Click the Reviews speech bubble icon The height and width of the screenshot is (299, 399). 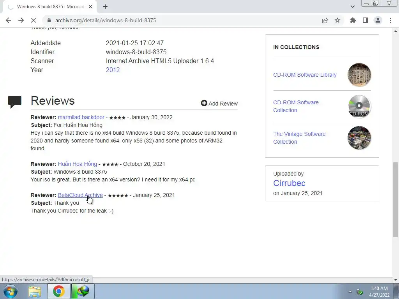[x=15, y=102]
